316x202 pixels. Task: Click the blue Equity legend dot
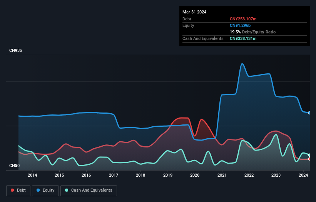click(x=38, y=190)
